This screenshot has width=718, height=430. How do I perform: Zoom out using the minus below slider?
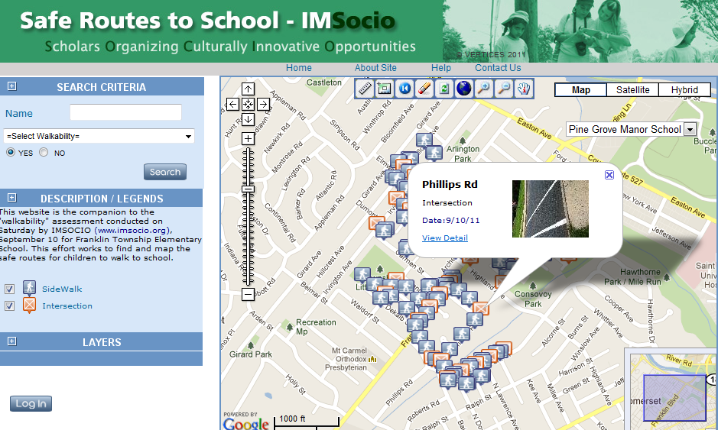[x=248, y=294]
